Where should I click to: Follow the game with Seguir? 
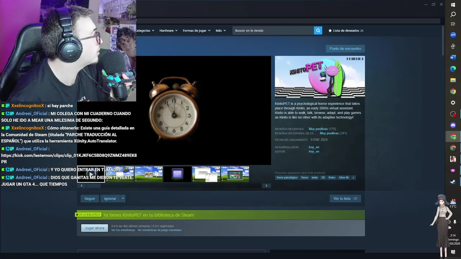[90, 199]
